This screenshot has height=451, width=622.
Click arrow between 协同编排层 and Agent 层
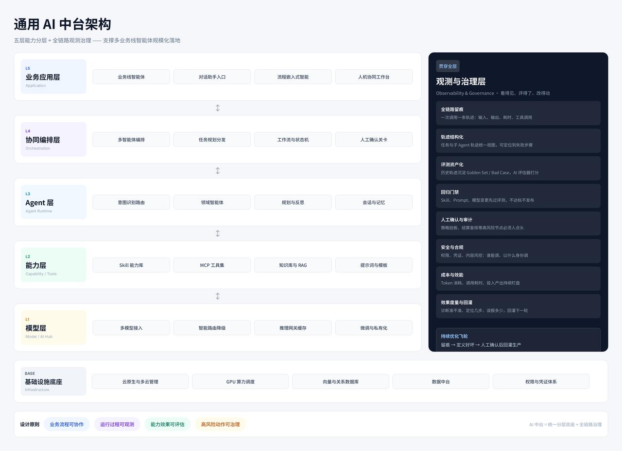pyautogui.click(x=218, y=171)
